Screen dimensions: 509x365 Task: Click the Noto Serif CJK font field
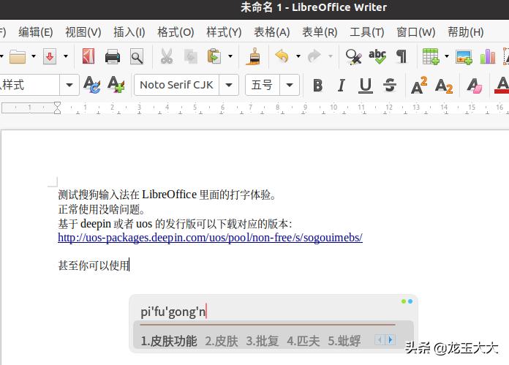pyautogui.click(x=176, y=85)
